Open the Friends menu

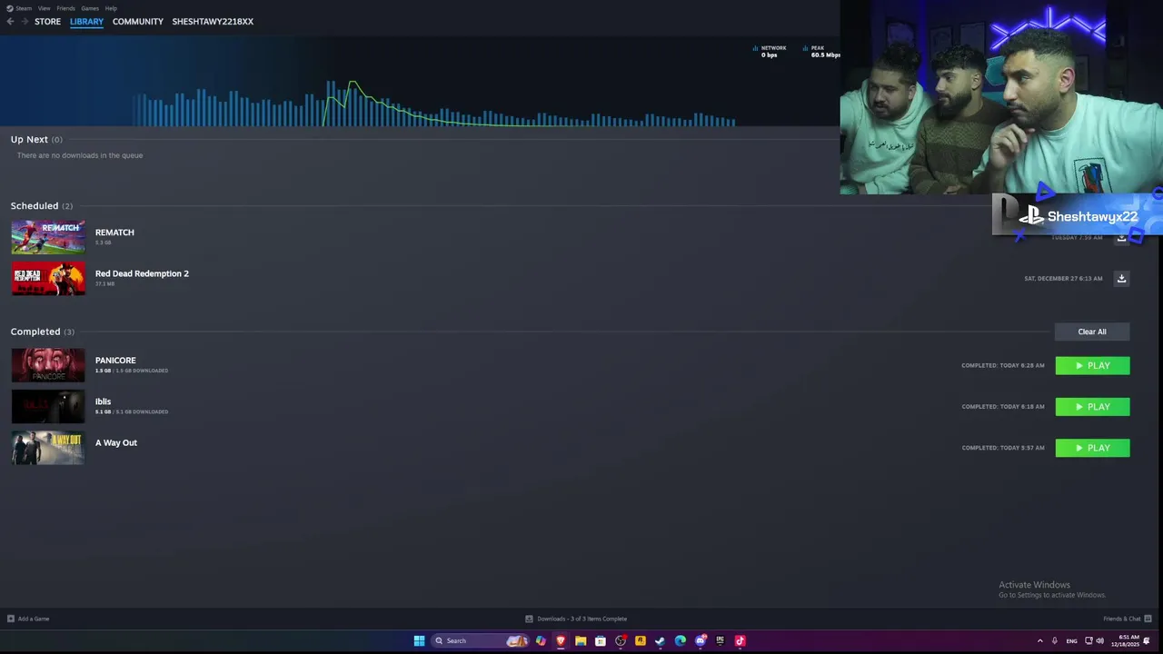65,8
